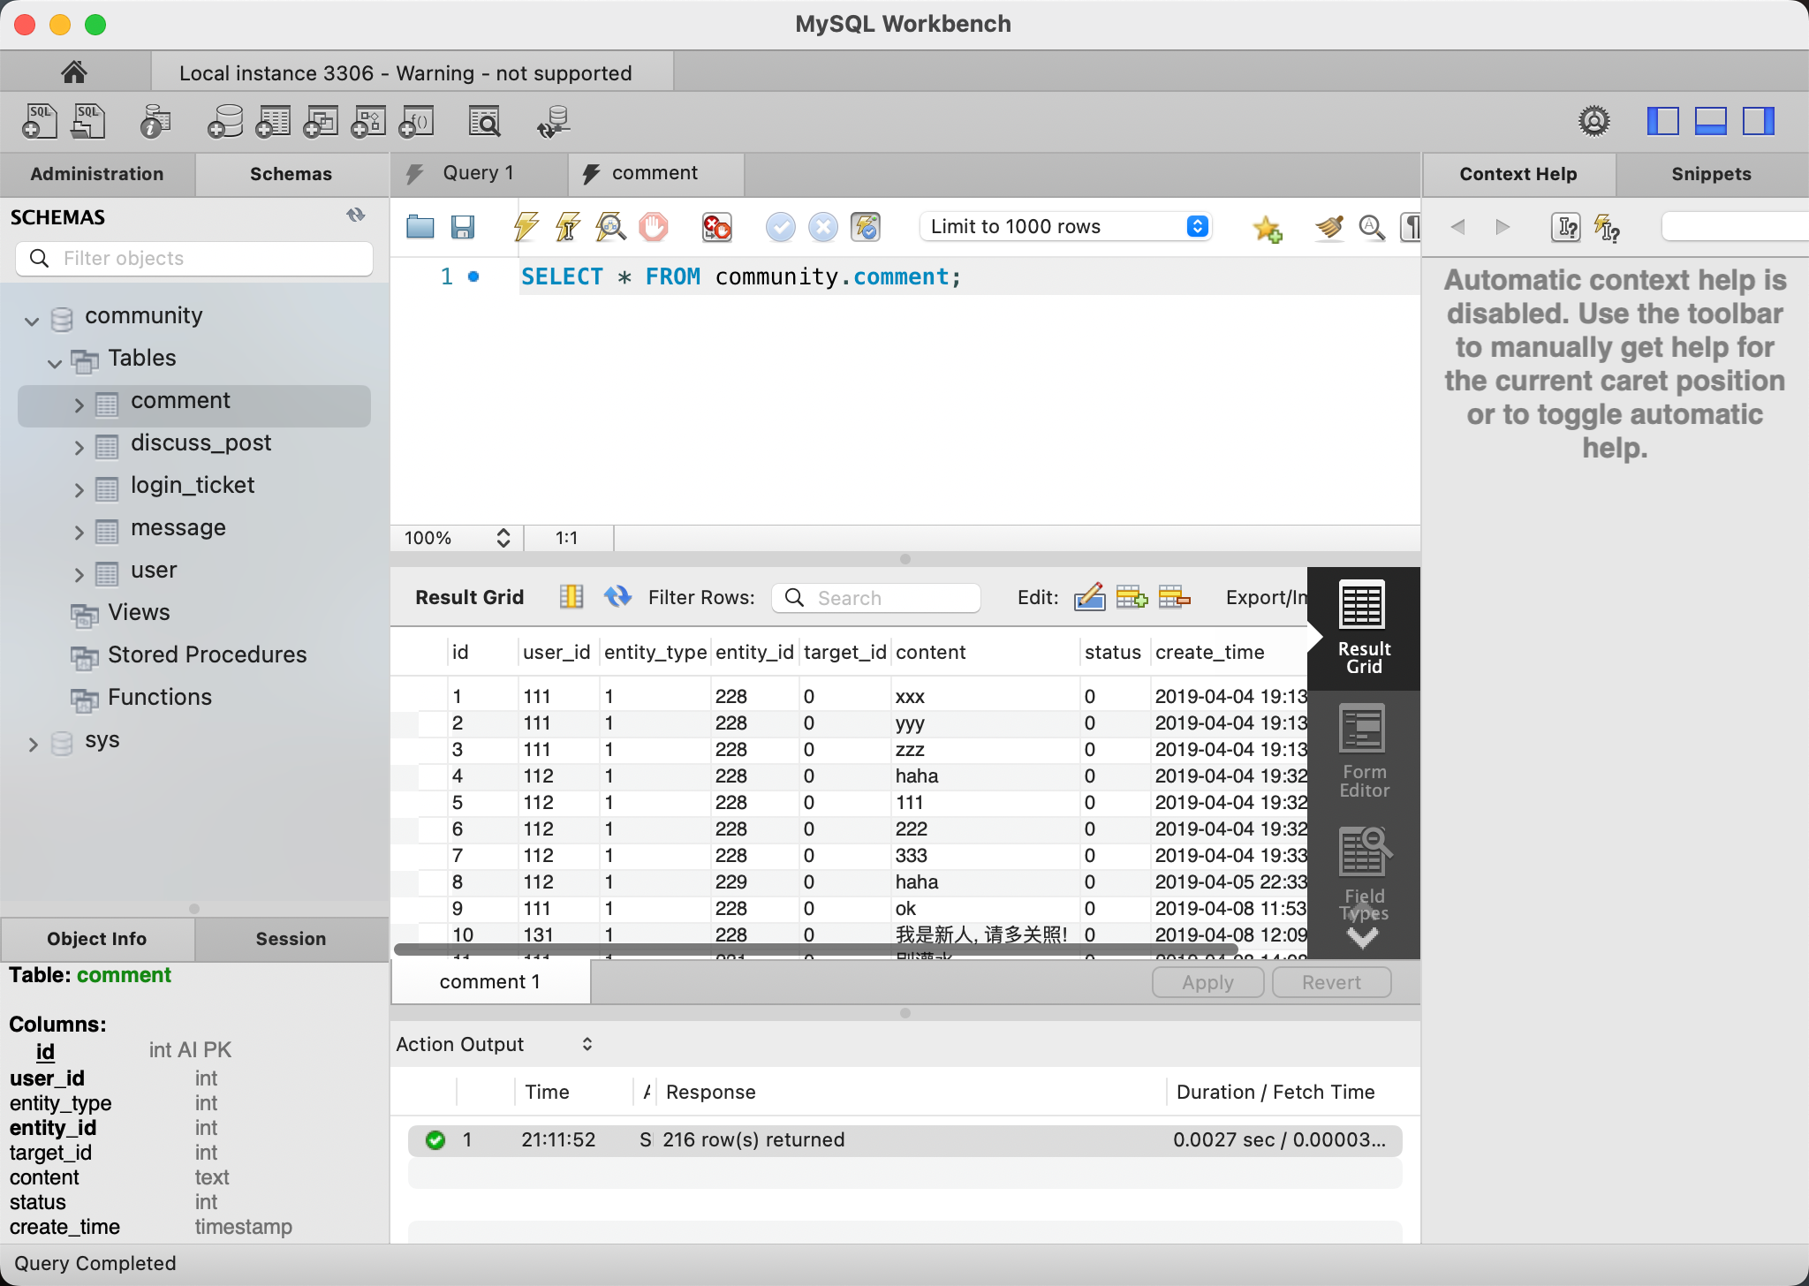Click the Apply button to save changes
This screenshot has width=1809, height=1286.
1205,981
